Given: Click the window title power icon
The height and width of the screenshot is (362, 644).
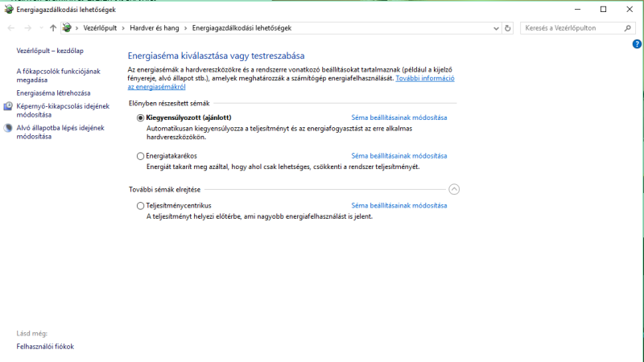Looking at the screenshot, I should [9, 10].
